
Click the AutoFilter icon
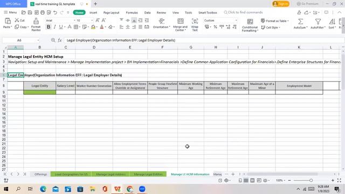[318, 22]
